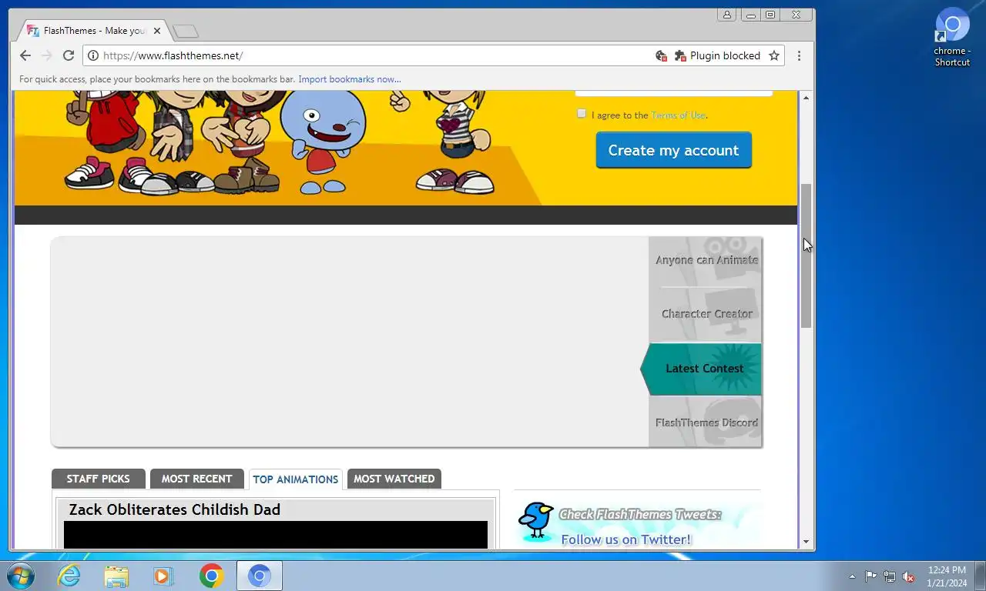The width and height of the screenshot is (986, 591).
Task: Open Zack Obliterates Childish Dad title
Action: 175,509
